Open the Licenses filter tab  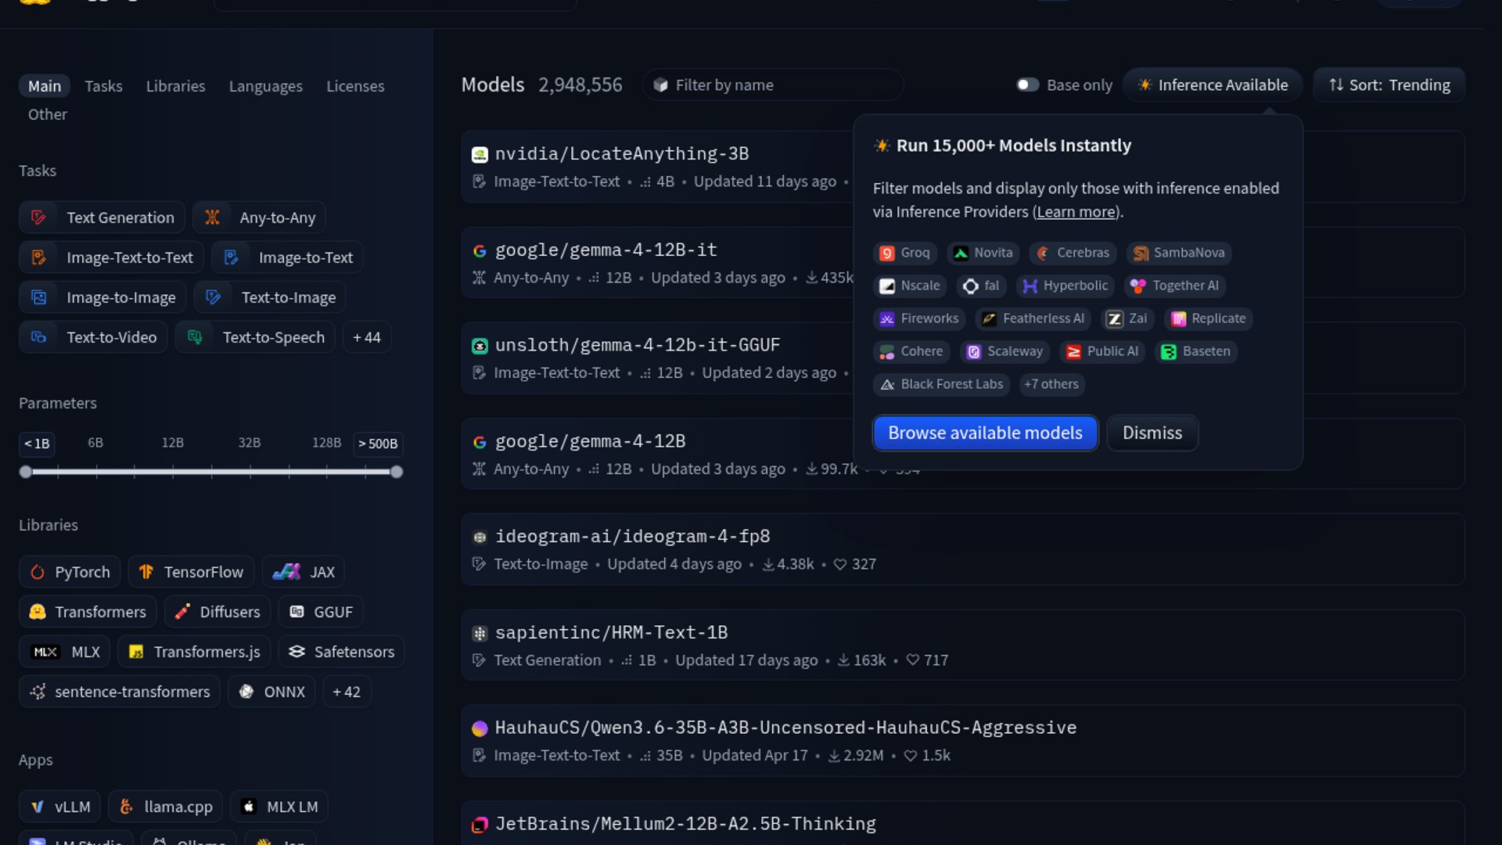click(355, 86)
